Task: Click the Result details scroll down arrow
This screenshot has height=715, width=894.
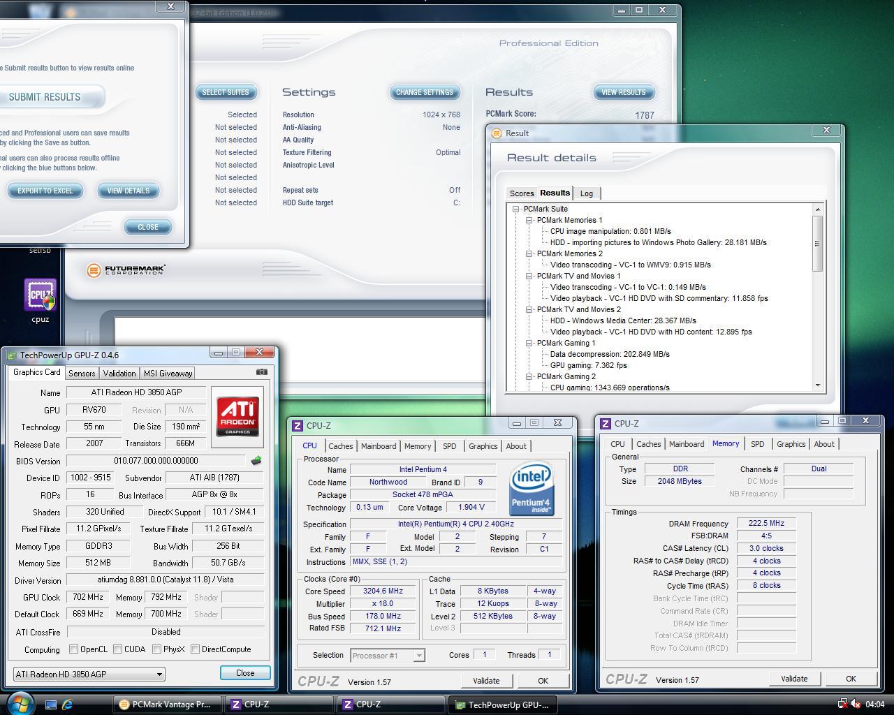Action: [x=817, y=385]
